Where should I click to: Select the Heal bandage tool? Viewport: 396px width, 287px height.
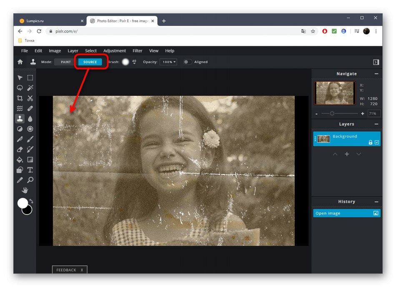[x=30, y=108]
